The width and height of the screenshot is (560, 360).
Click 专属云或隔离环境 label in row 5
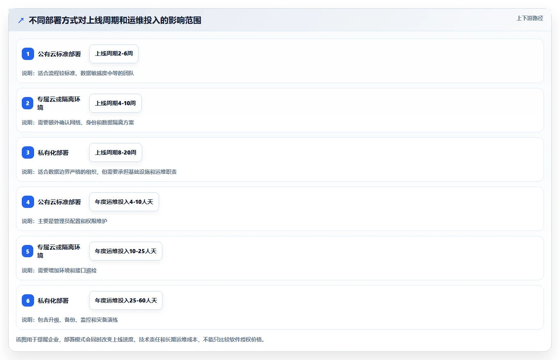[59, 251]
